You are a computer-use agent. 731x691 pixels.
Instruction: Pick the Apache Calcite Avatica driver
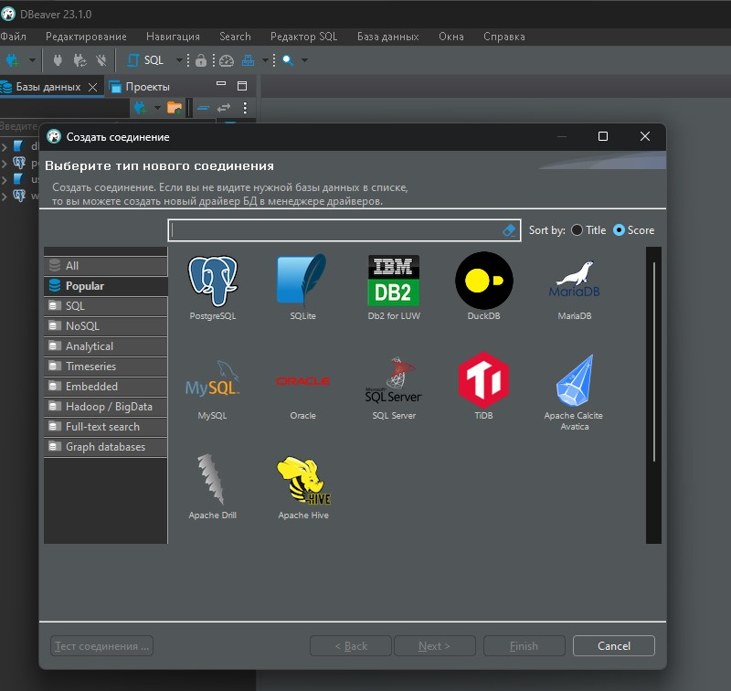click(574, 393)
